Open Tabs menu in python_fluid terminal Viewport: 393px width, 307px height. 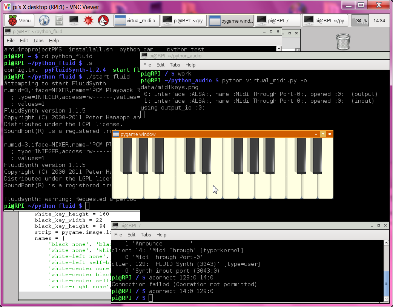(38, 41)
